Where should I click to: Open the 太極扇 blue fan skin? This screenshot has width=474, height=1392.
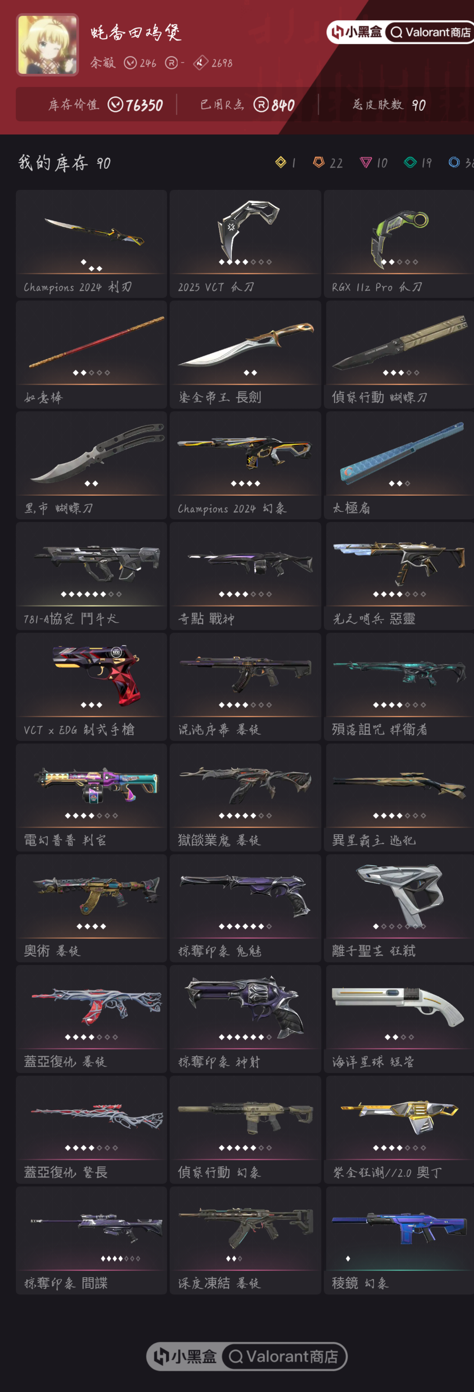pyautogui.click(x=399, y=465)
